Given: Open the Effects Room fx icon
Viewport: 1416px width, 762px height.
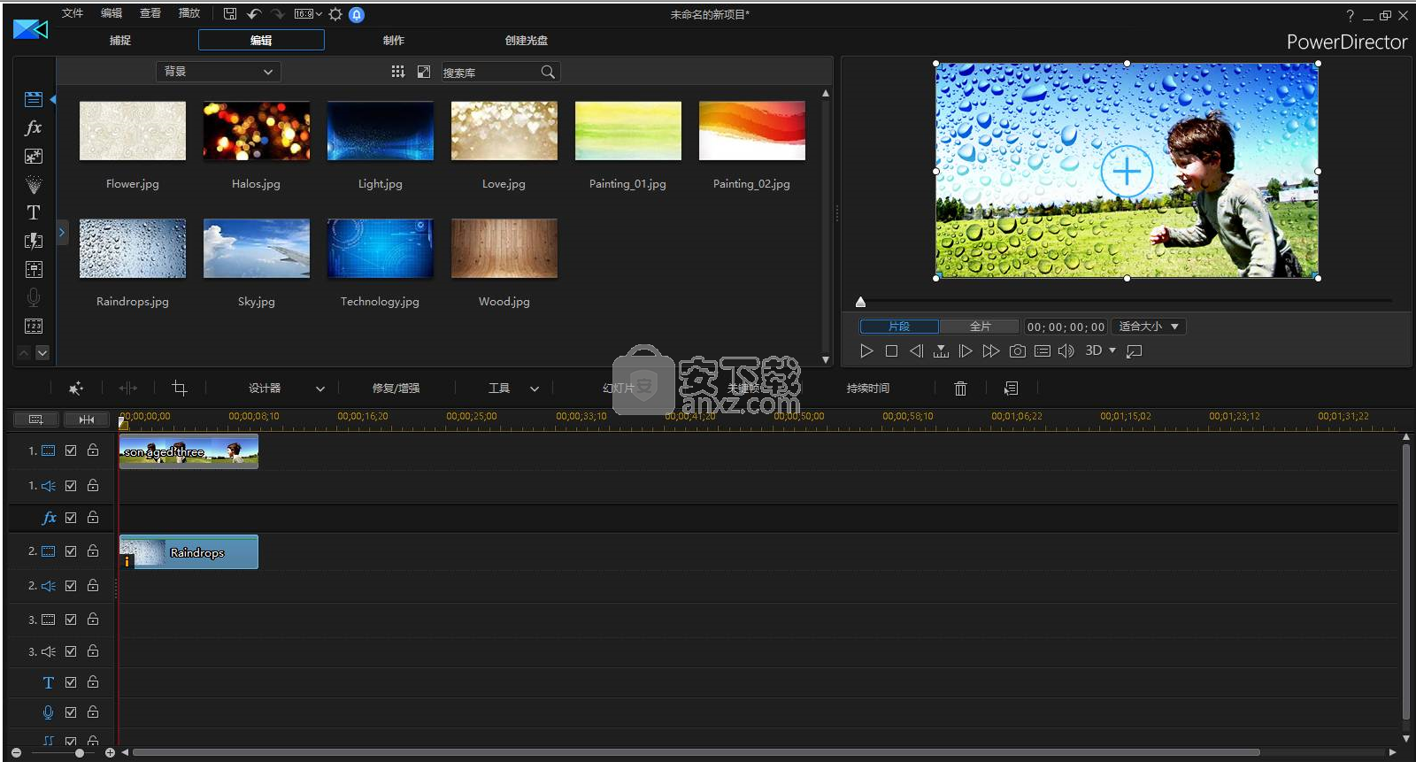Looking at the screenshot, I should 34,127.
